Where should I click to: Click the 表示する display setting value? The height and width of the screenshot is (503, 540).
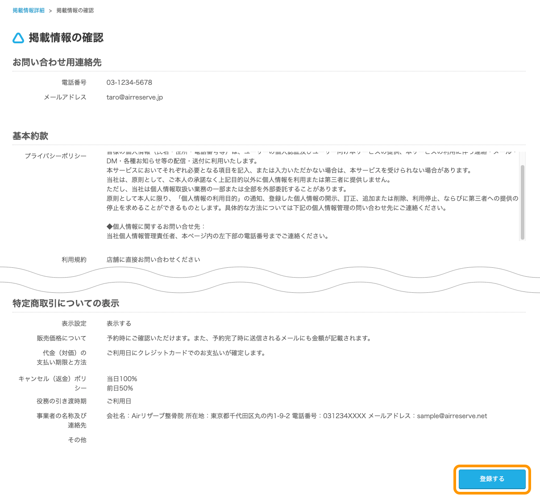coord(119,323)
